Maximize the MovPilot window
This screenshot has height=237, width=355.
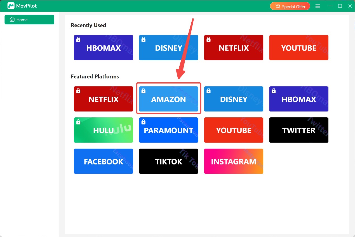[340, 6]
